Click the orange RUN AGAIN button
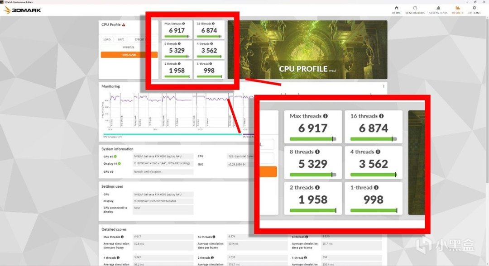 (x=129, y=55)
